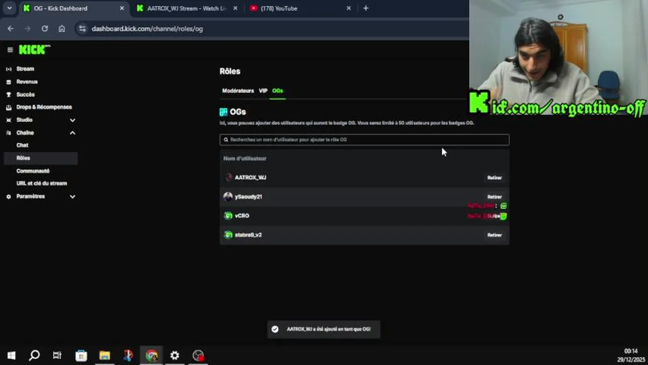Click vCRO username in list
648x365 pixels.
coord(242,216)
